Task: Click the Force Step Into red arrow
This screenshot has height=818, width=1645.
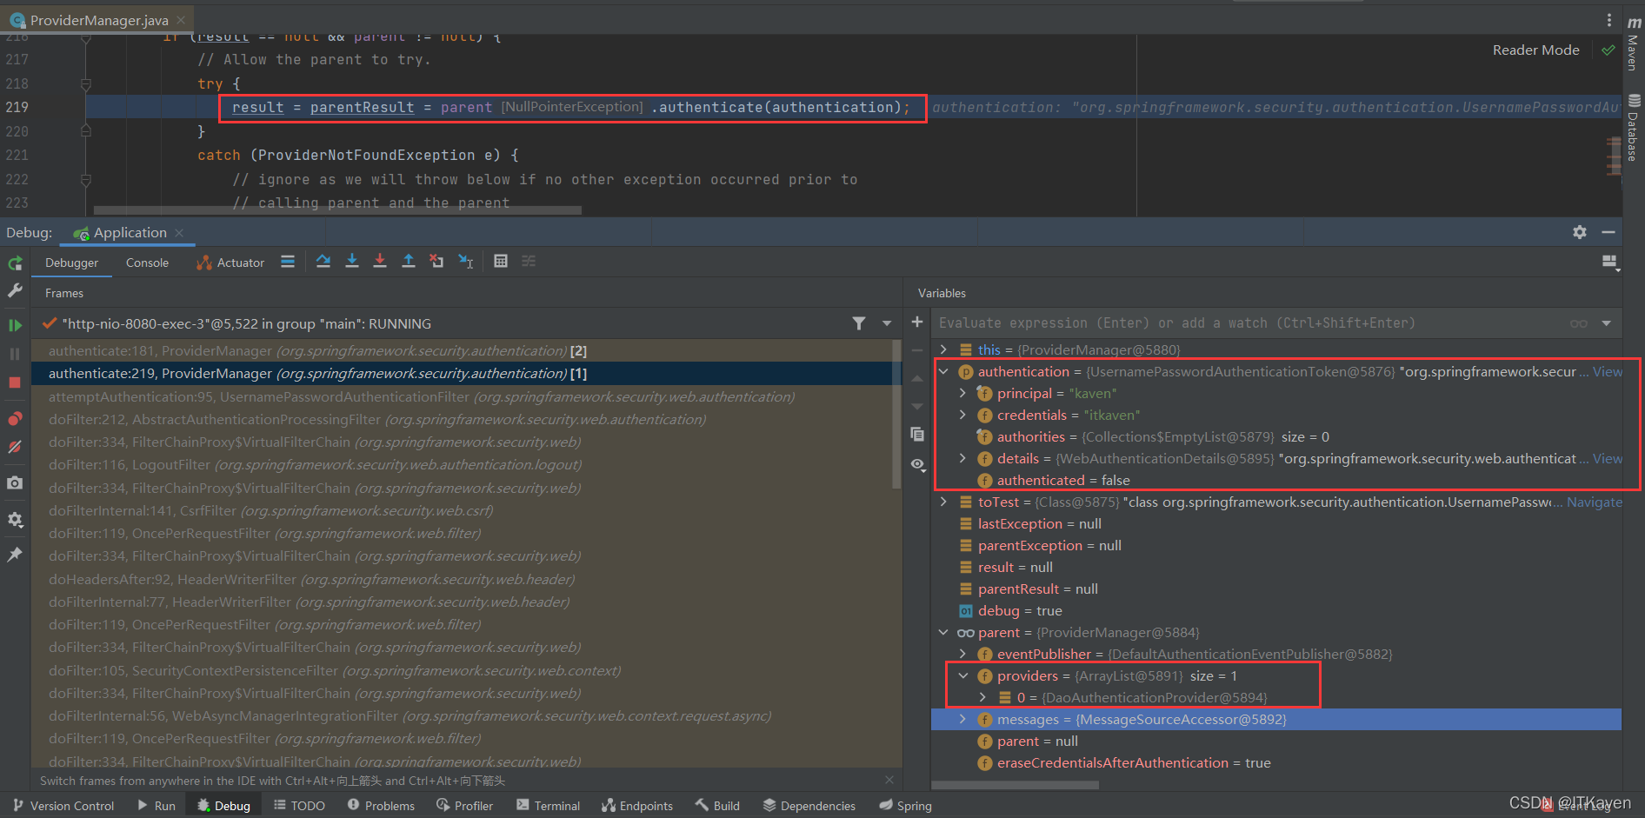Action: coord(380,262)
